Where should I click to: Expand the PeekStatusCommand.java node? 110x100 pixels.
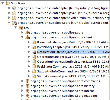(29, 66)
